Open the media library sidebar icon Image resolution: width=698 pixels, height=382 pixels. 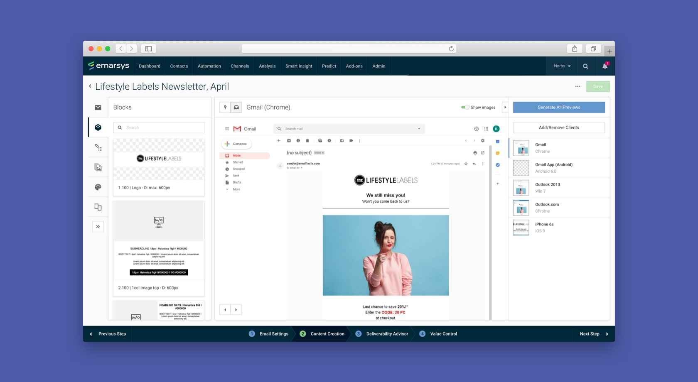point(98,167)
